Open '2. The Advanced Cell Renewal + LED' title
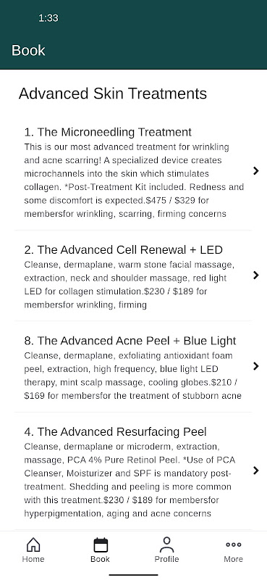This screenshot has width=267, height=580. tap(123, 249)
